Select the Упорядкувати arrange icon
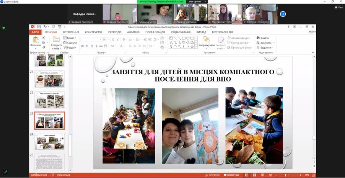The height and width of the screenshot is (178, 345). click(207, 40)
